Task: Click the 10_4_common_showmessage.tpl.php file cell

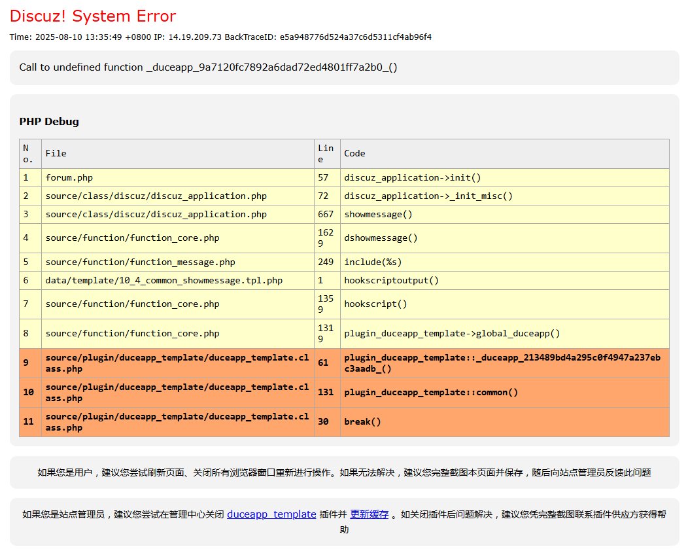Action: tap(178, 281)
